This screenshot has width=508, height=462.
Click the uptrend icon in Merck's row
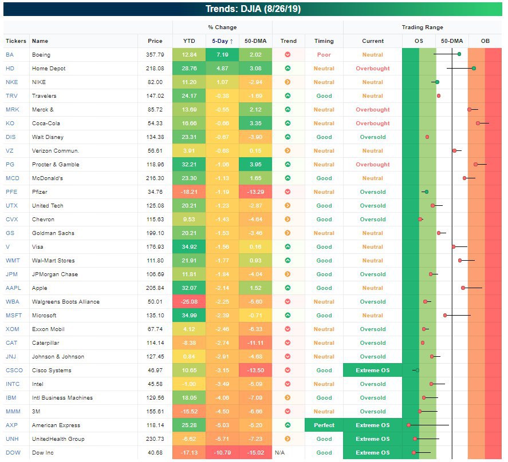[x=288, y=109]
